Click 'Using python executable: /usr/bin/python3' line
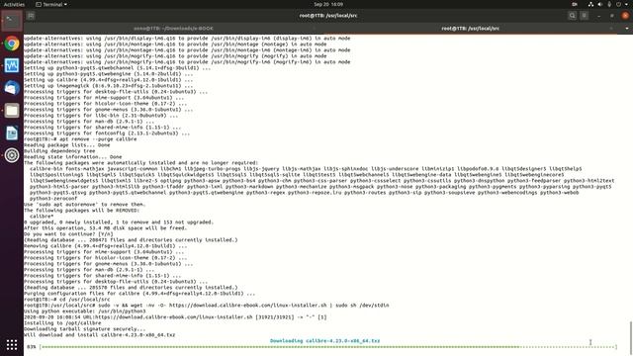633x356 pixels. [x=85, y=311]
